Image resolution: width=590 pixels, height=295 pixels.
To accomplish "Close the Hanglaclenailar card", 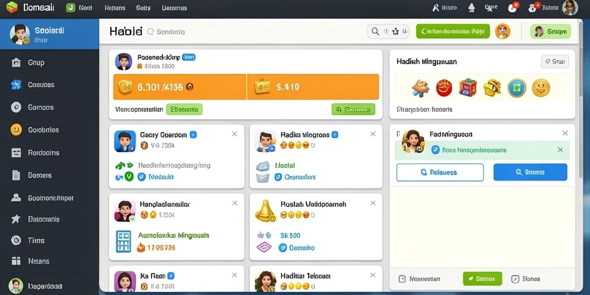I will point(235,203).
